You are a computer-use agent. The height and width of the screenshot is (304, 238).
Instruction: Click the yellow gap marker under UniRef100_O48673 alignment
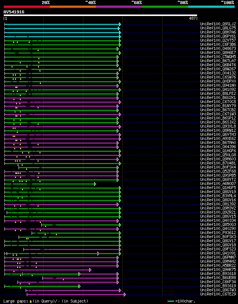tap(38, 50)
